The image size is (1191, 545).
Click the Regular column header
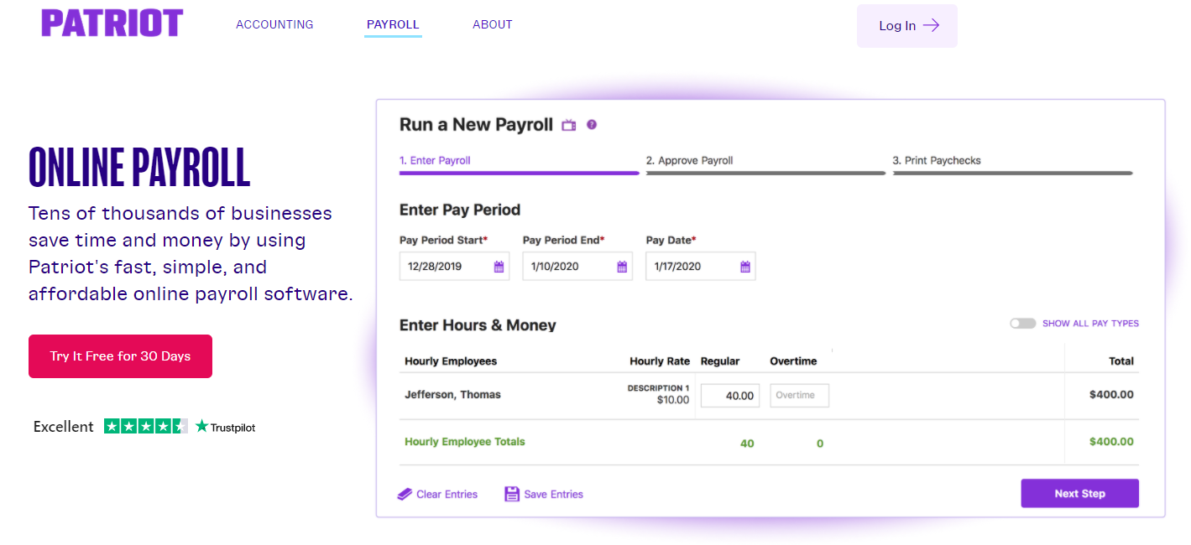coord(720,361)
